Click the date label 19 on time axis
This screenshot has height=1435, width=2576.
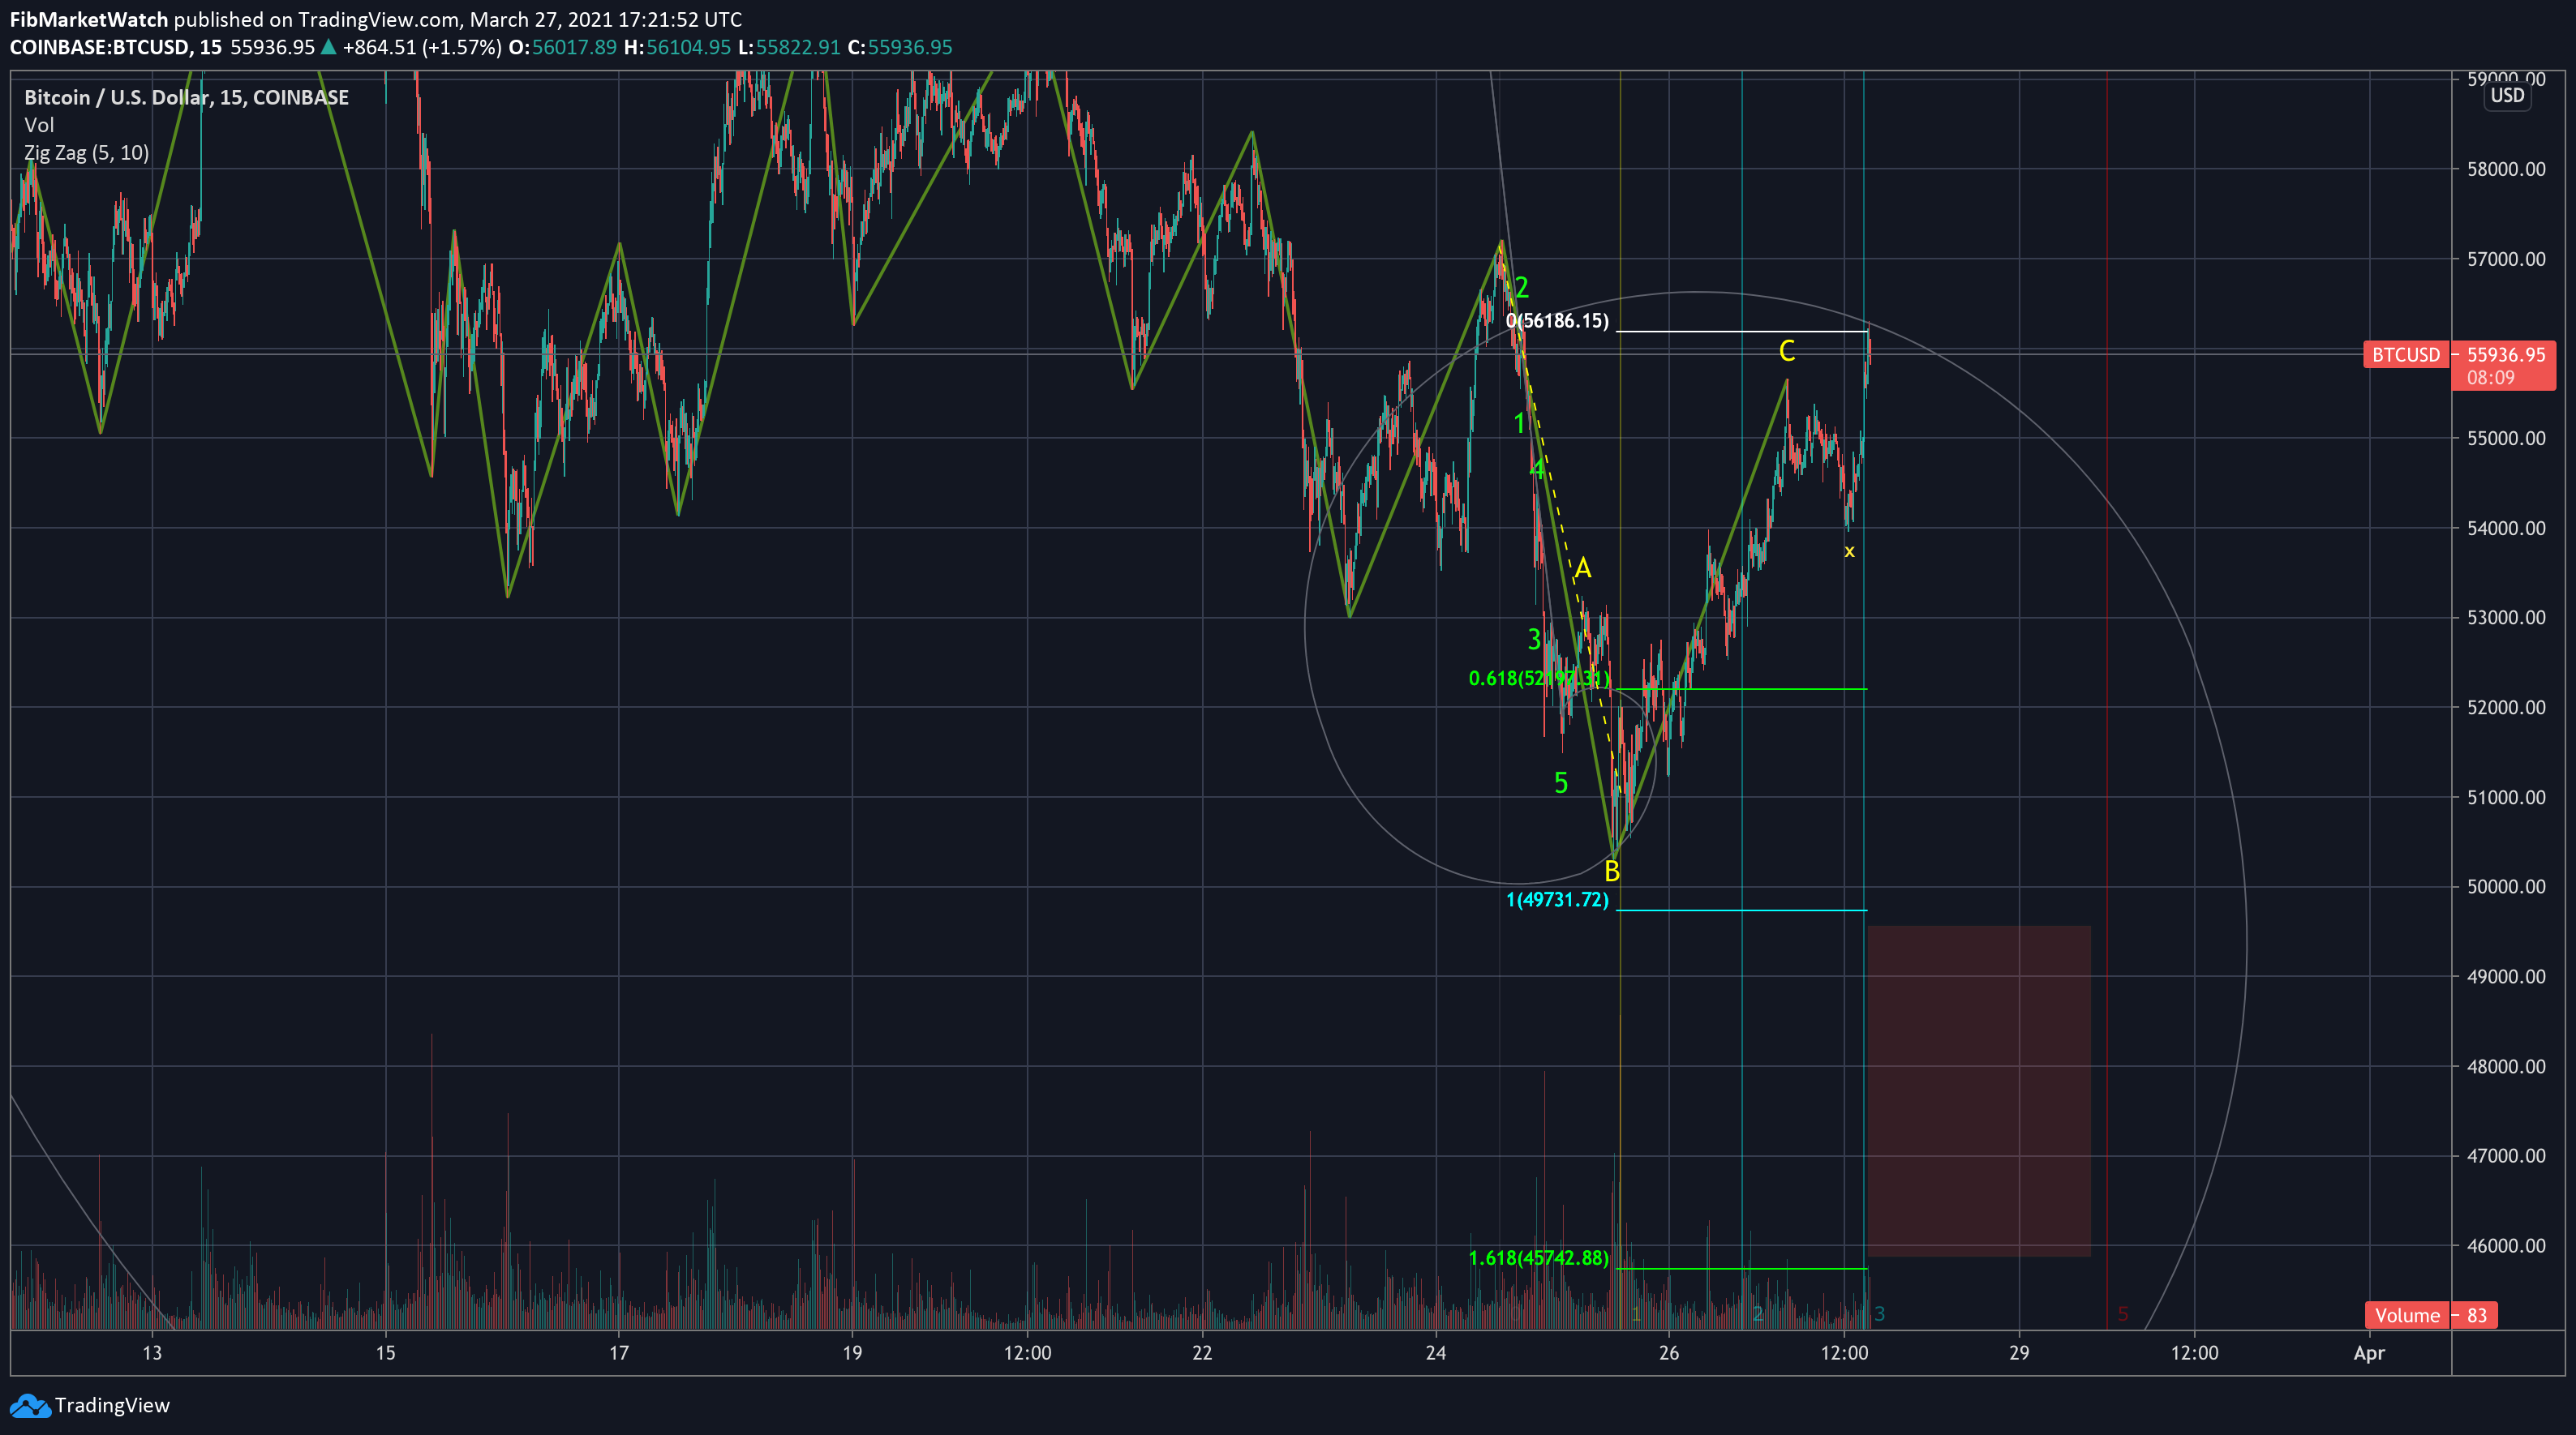tap(852, 1353)
